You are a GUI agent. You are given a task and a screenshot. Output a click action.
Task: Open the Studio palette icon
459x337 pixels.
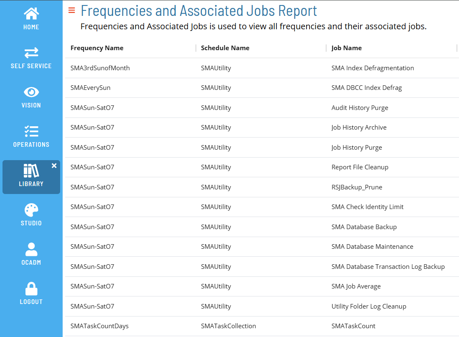tap(31, 210)
